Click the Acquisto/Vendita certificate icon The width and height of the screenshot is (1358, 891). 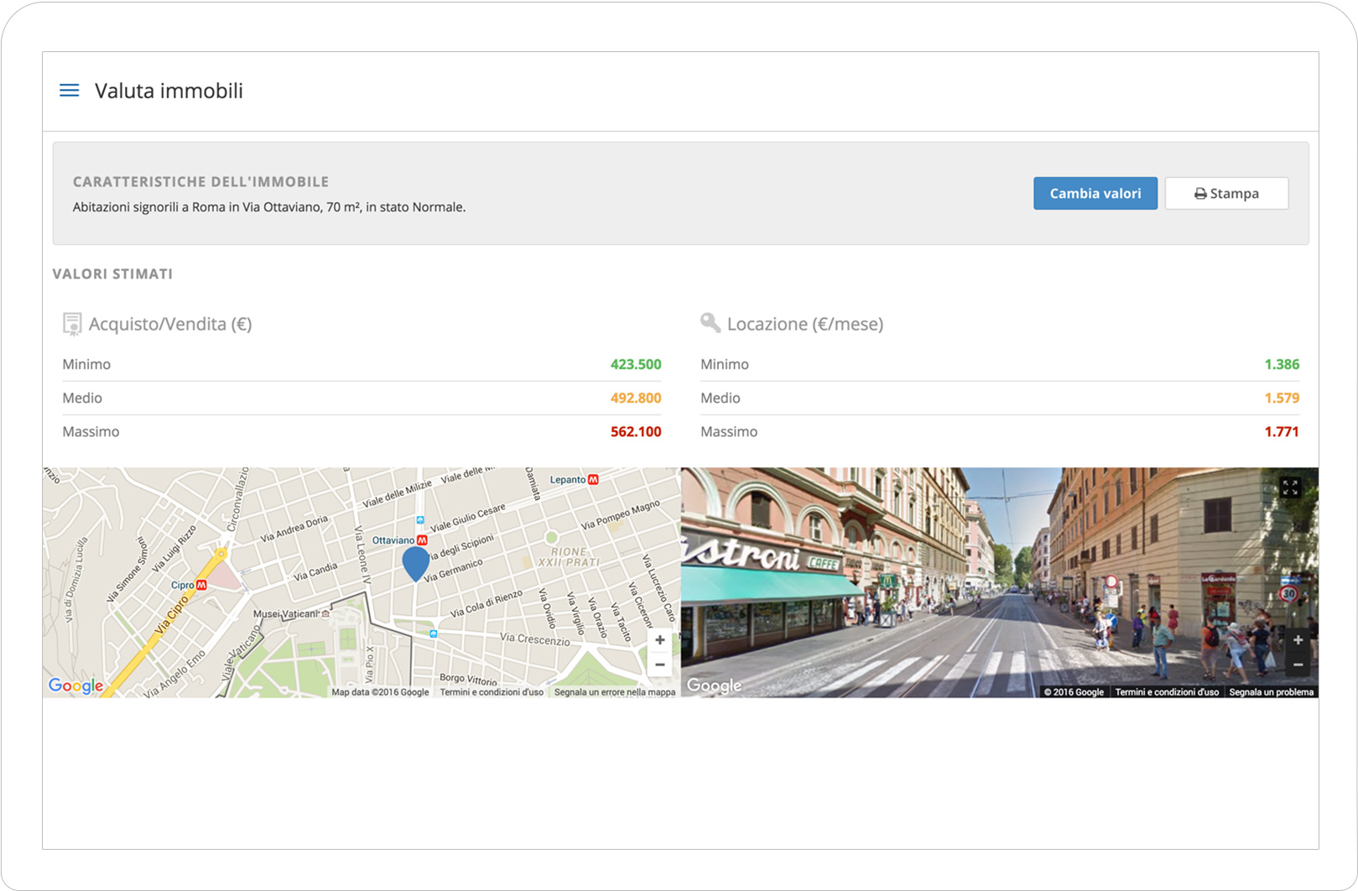72,324
